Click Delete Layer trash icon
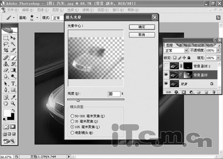 (214, 92)
